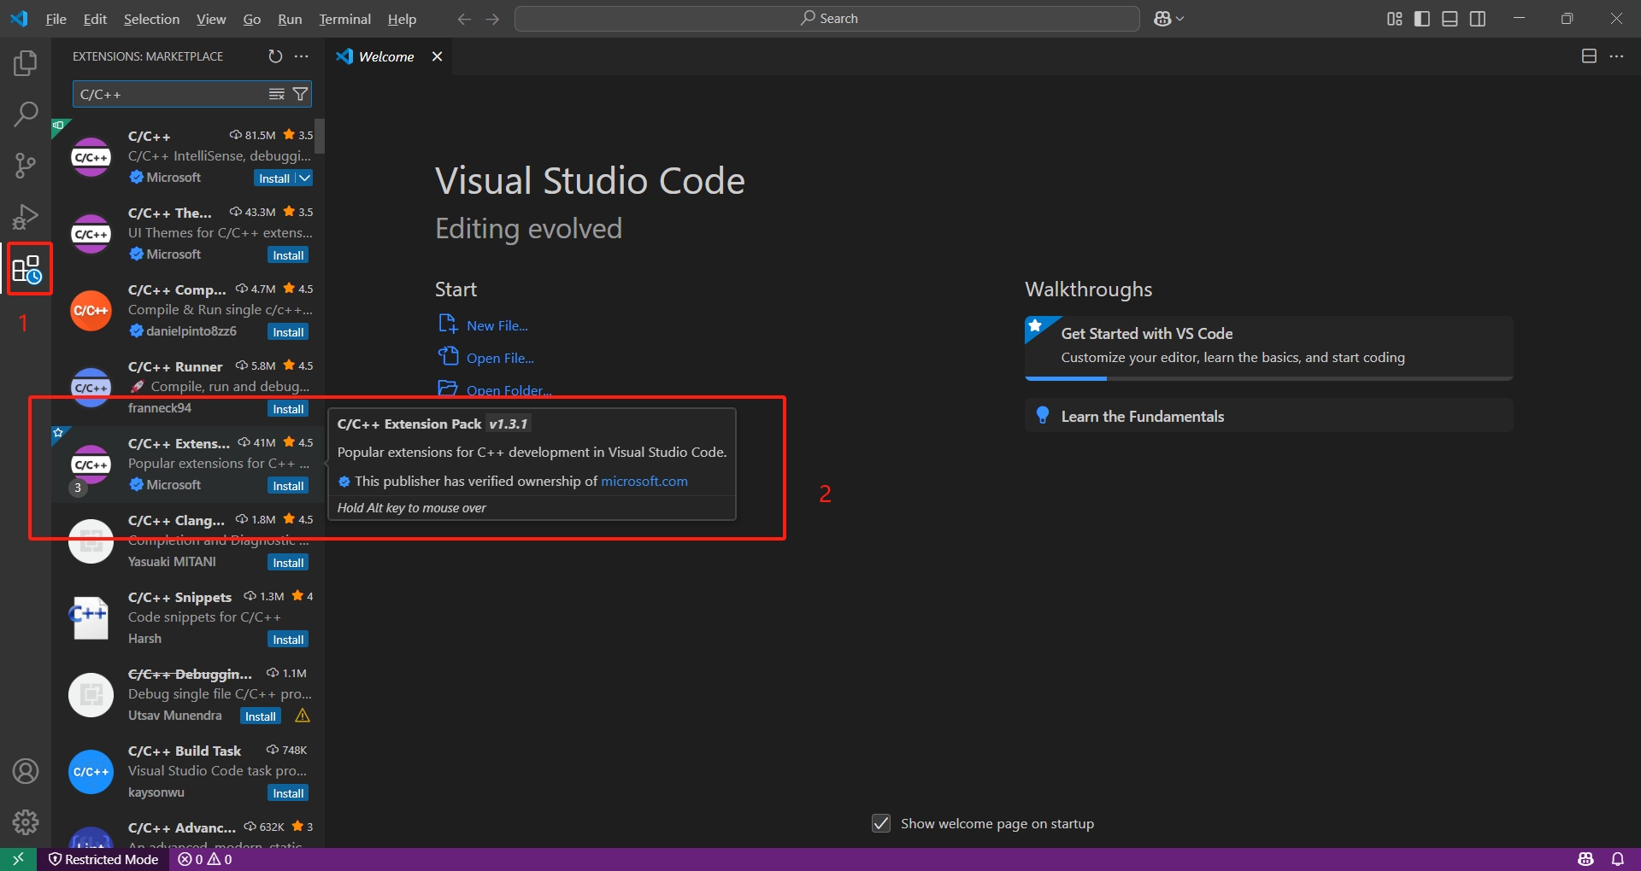Select the C/C++ Snippets extension icon
The height and width of the screenshot is (871, 1641).
[91, 618]
